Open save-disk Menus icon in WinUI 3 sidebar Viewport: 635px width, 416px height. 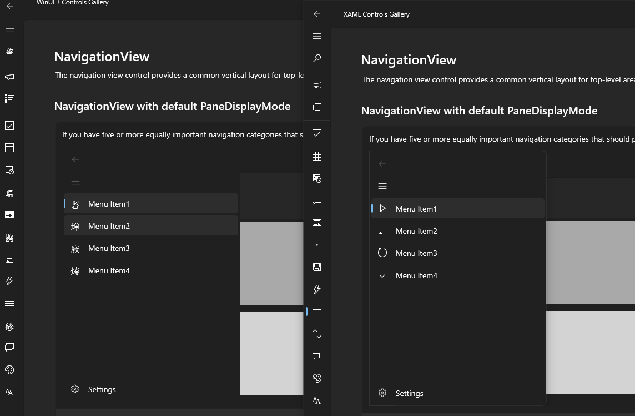10,259
